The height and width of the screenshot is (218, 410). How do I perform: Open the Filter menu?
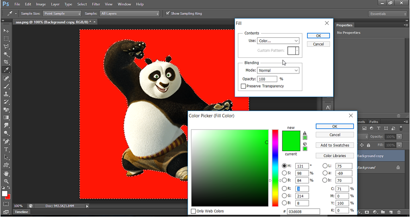(x=96, y=4)
